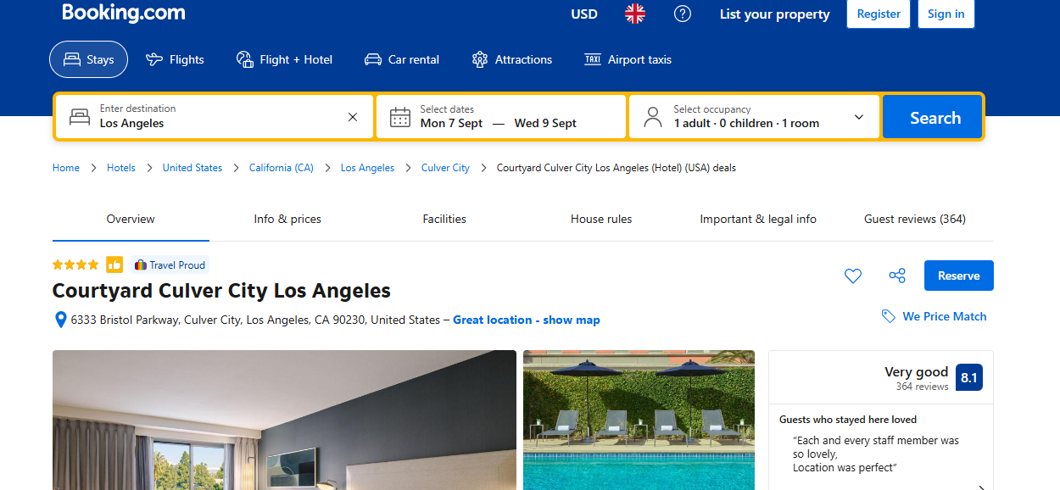Go to Airport taxis
Viewport: 1060px width, 490px height.
(628, 59)
